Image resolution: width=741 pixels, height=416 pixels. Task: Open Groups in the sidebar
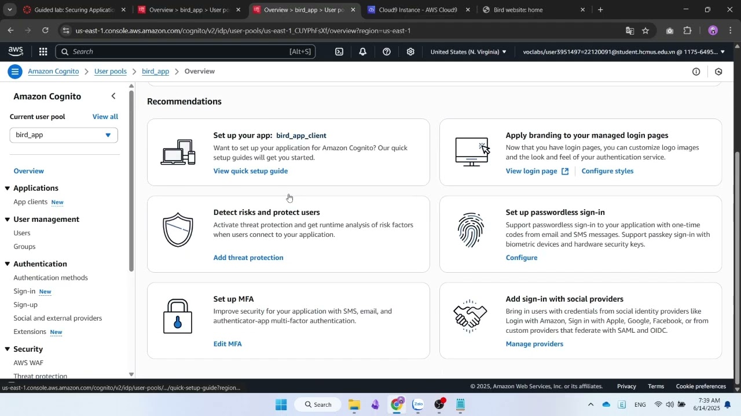tap(24, 247)
